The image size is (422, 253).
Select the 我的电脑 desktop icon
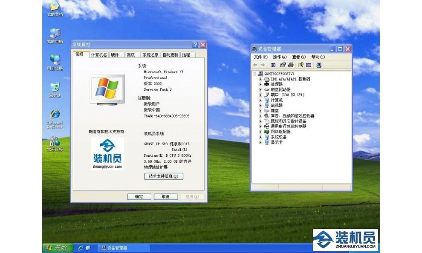pos(55,35)
